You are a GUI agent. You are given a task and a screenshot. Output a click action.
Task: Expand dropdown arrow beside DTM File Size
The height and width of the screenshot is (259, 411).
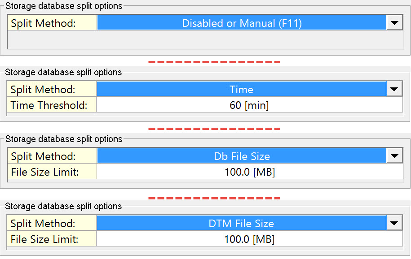[x=394, y=223]
